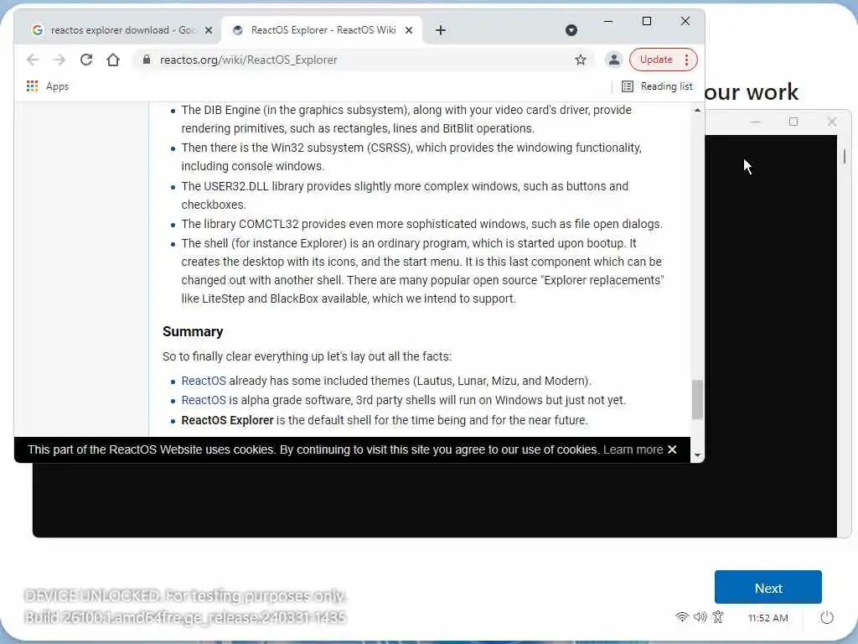858x644 pixels.
Task: Click the Summary heading
Action: pyautogui.click(x=193, y=331)
